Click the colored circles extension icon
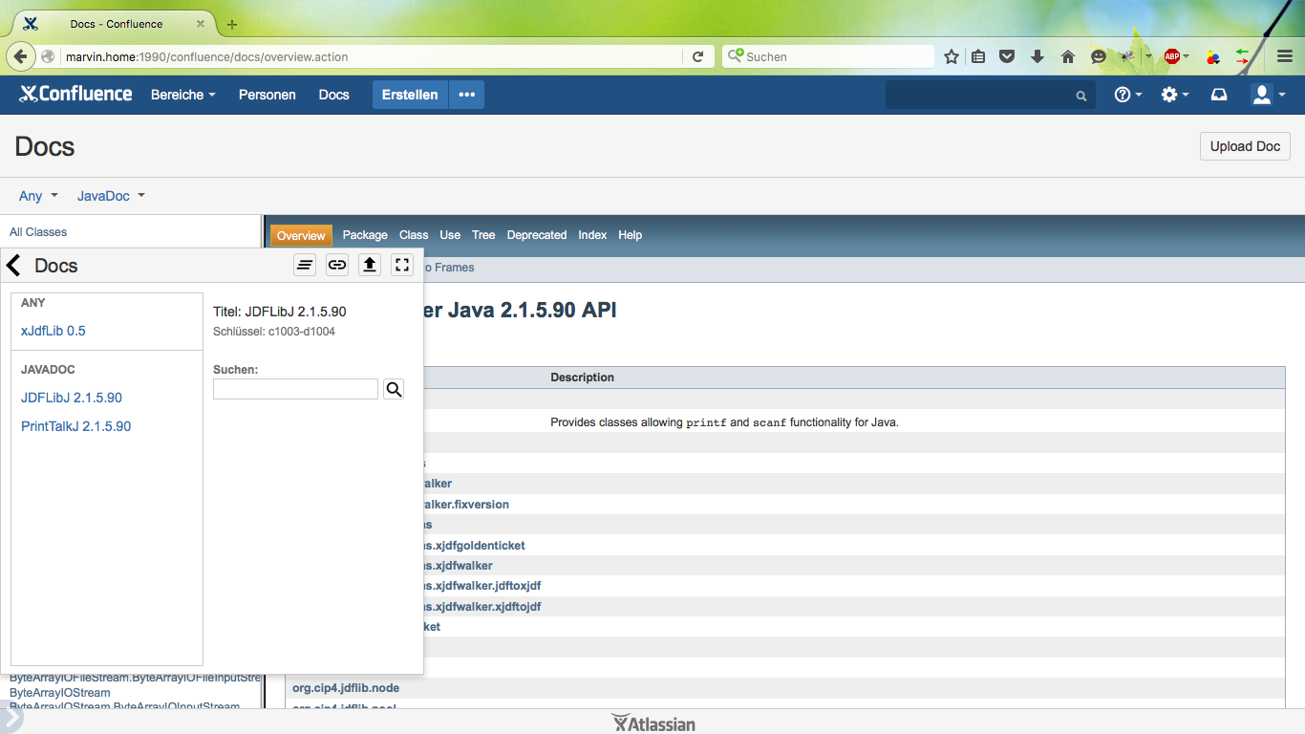 coord(1213,56)
